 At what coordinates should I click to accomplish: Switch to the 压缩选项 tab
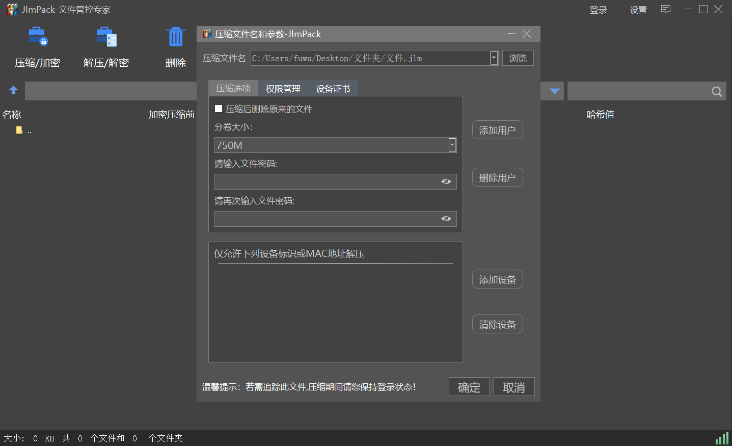click(233, 88)
